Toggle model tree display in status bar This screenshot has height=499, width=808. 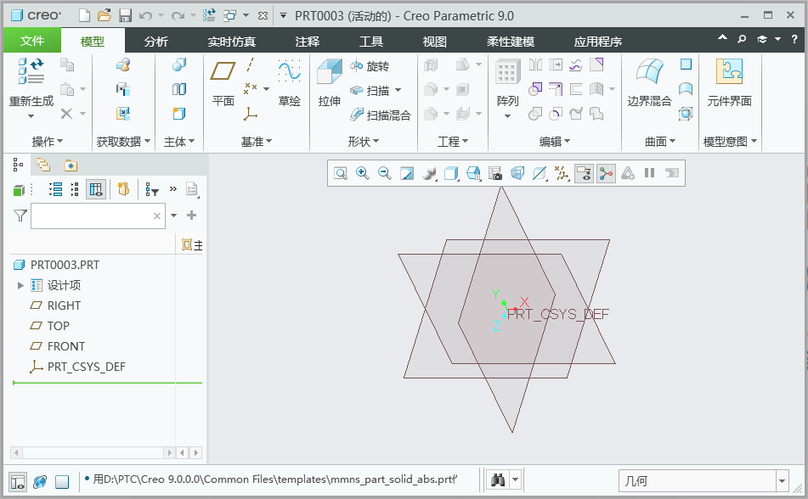pyautogui.click(x=18, y=481)
